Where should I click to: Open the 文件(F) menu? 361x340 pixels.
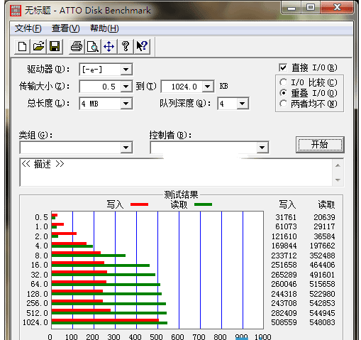pyautogui.click(x=28, y=28)
